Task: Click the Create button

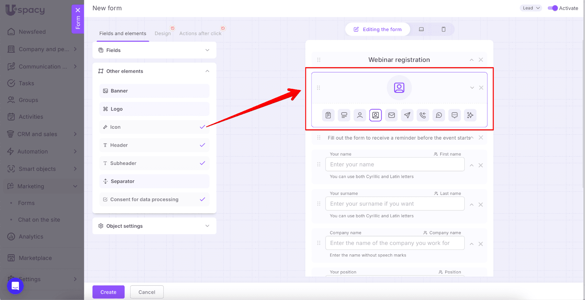Action: point(108,292)
